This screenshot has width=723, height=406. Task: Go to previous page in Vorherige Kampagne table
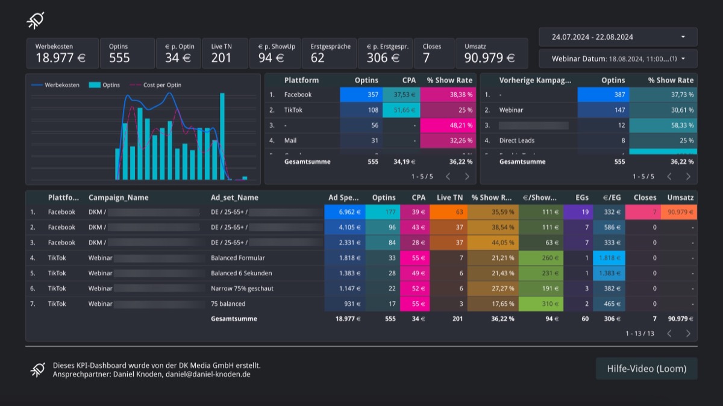[x=669, y=176]
